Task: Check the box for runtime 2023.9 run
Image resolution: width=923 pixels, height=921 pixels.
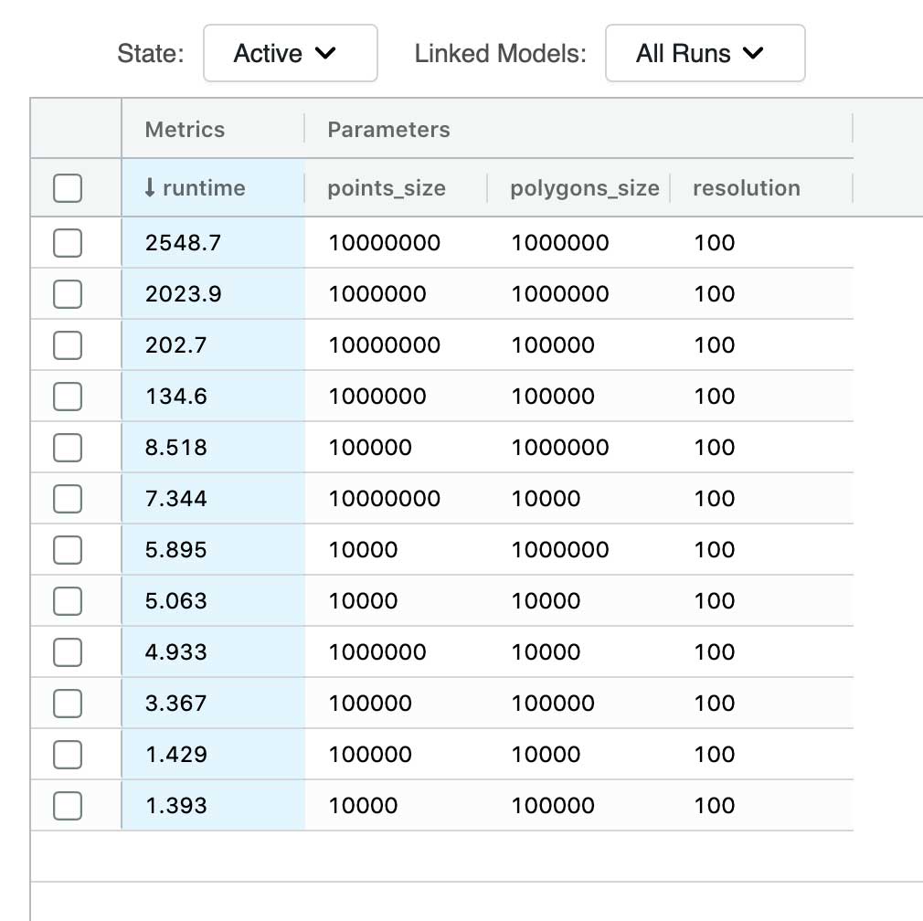Action: click(68, 294)
